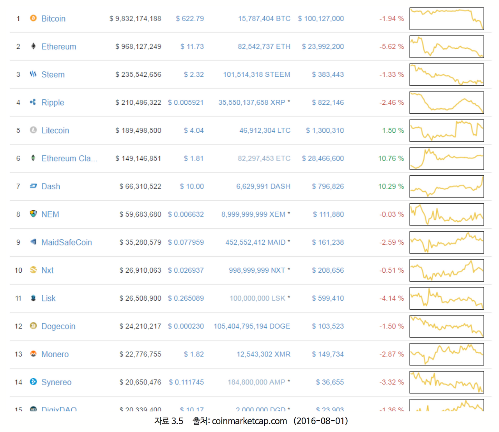Click the NEM shield icon

[33, 214]
